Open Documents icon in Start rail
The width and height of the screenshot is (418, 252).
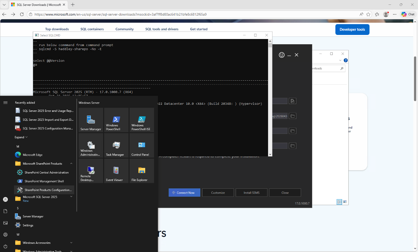pyautogui.click(x=5, y=211)
